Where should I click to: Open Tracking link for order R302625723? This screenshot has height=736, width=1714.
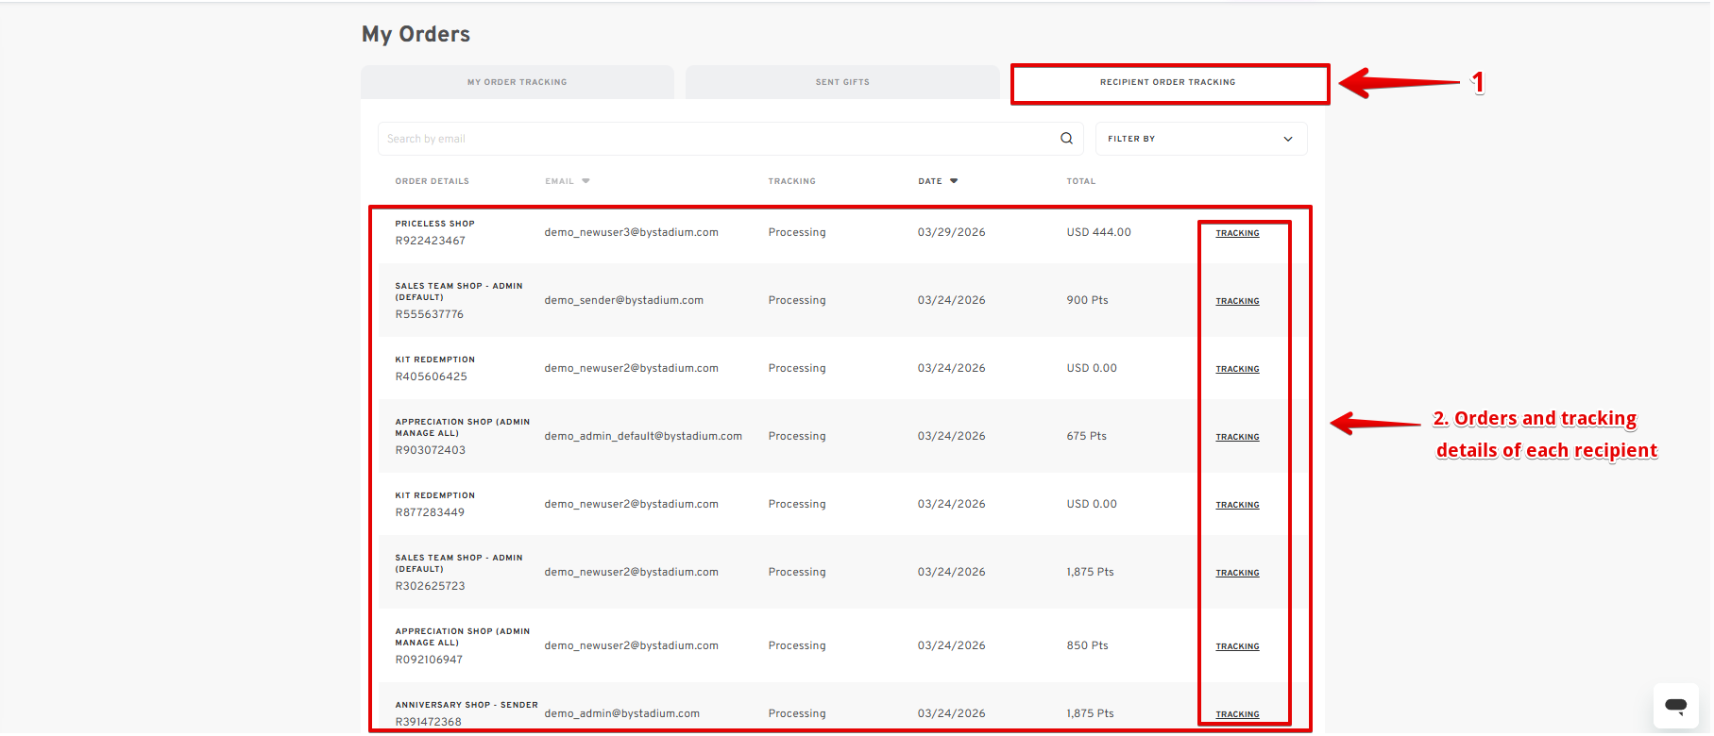[1237, 573]
